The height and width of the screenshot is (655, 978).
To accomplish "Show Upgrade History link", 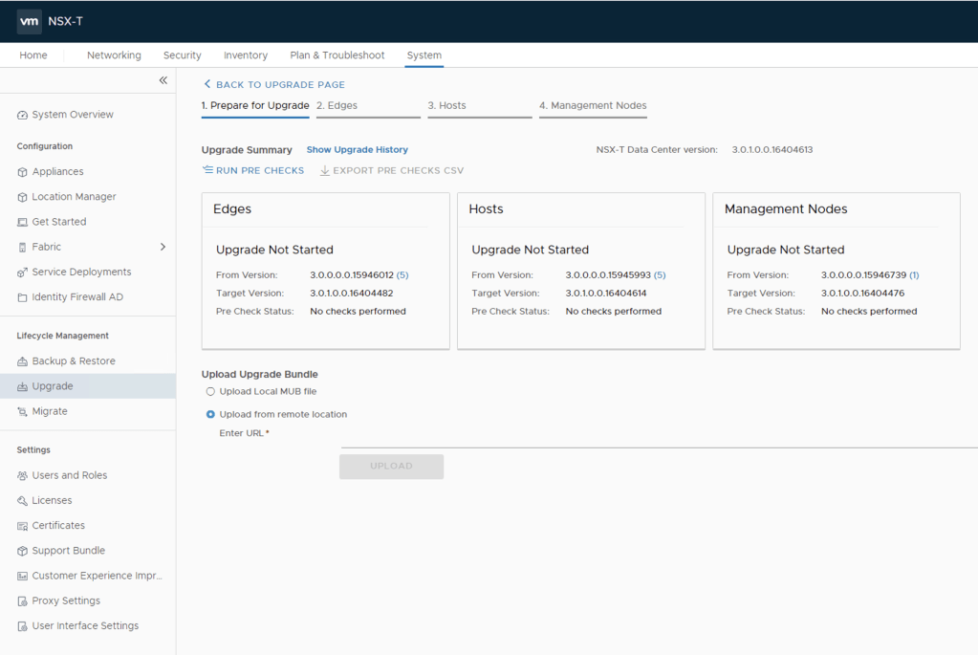I will coord(357,150).
